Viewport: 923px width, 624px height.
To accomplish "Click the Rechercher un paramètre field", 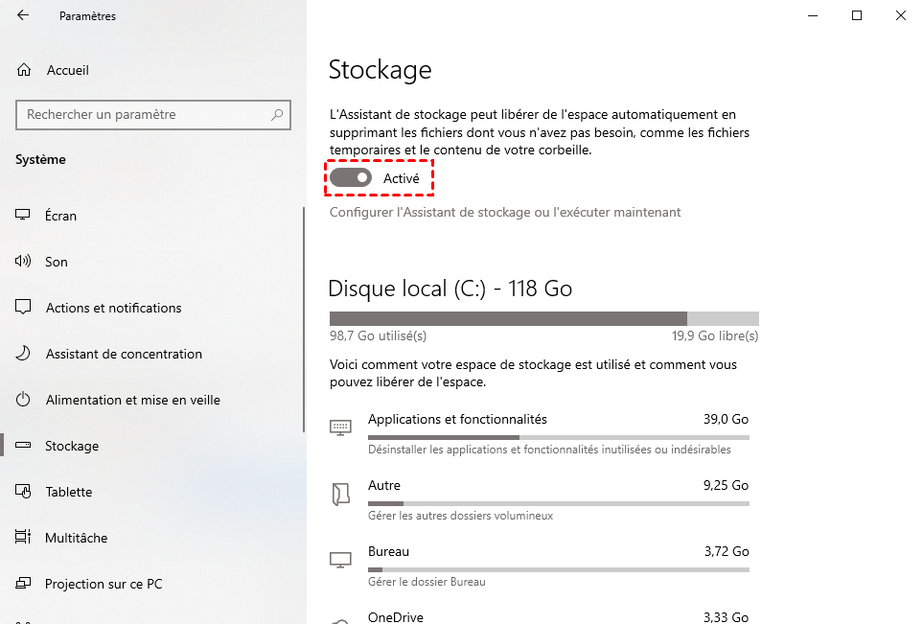I will 153,115.
